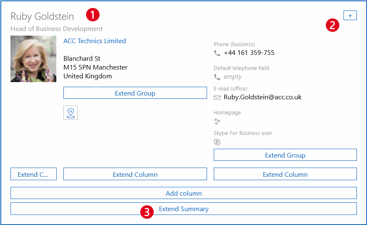Click the red number 1 marker
Screen dimensions: 367x225
[x=93, y=15]
